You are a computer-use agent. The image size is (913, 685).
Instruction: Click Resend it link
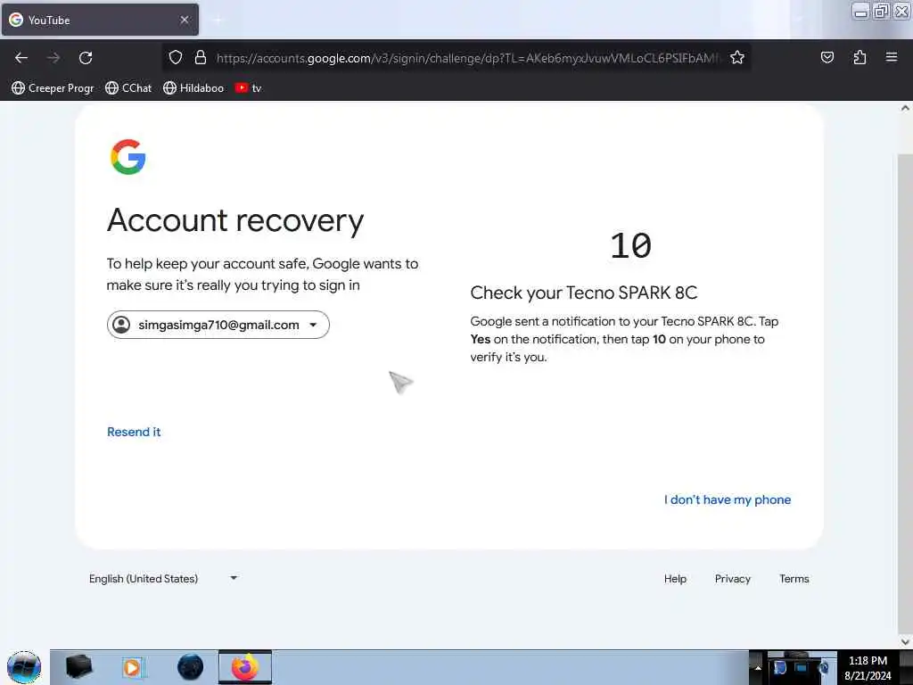[x=134, y=432]
